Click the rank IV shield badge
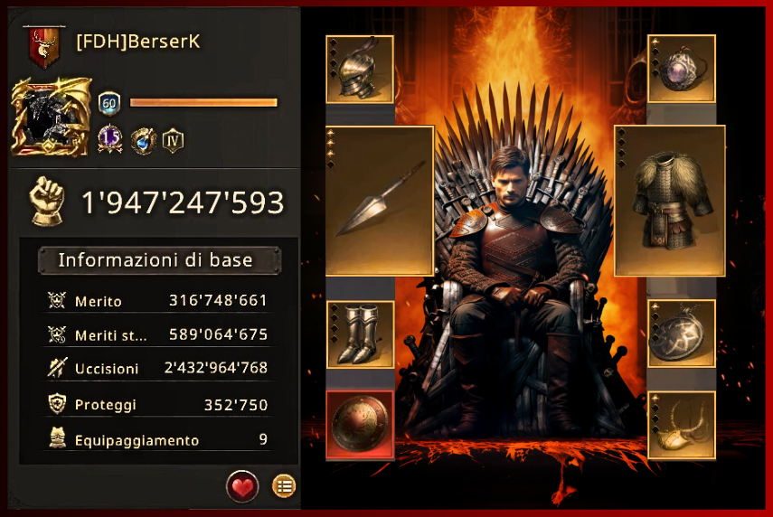Viewport: 773px width, 517px height. (173, 140)
